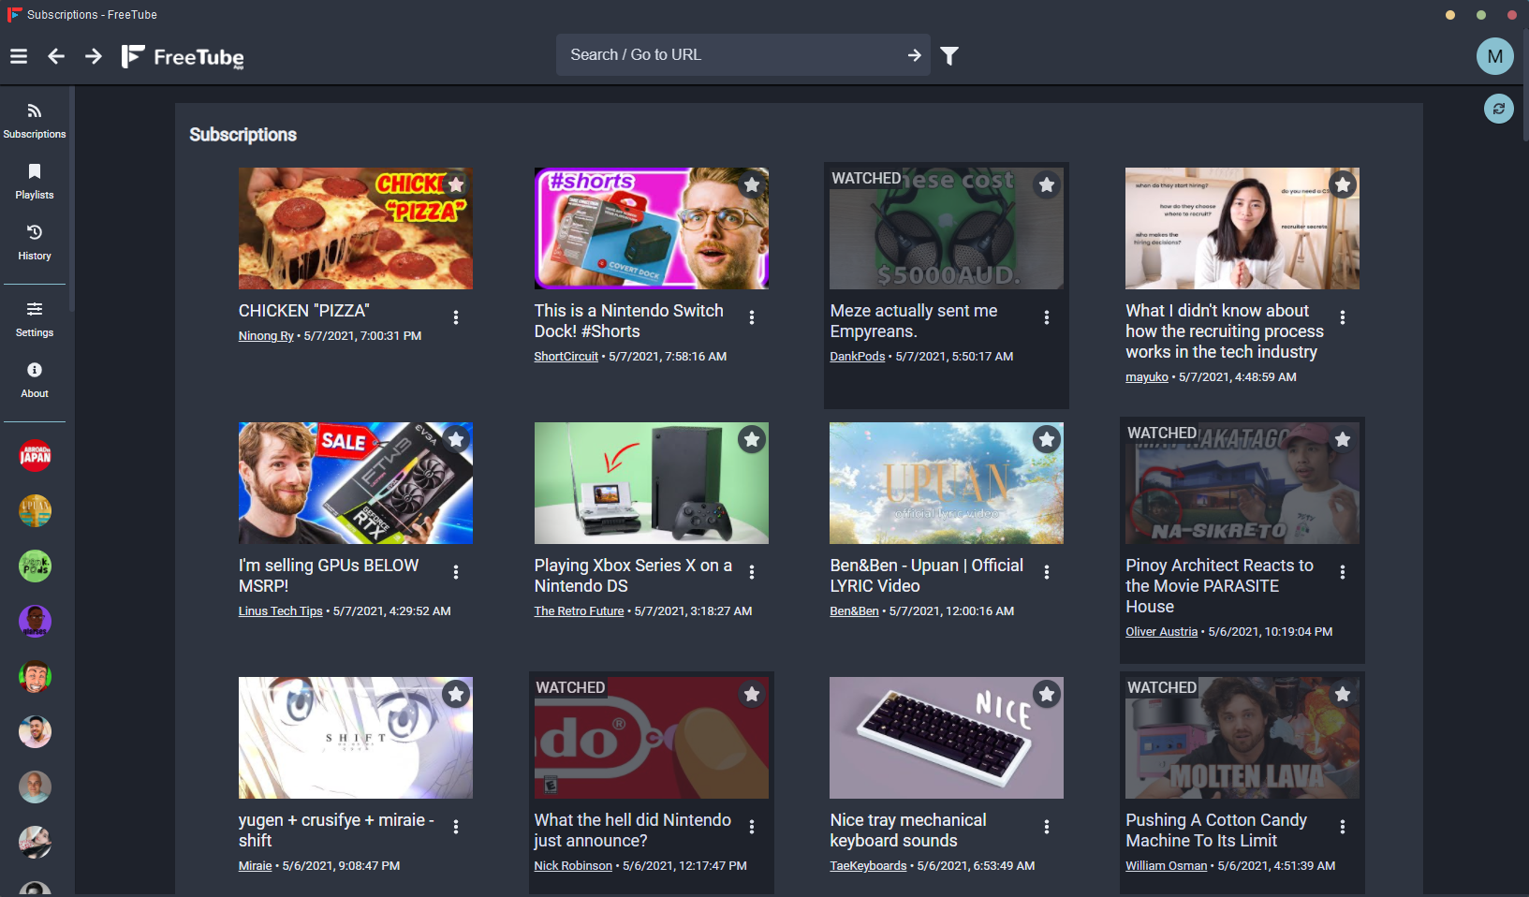1529x897 pixels.
Task: Open the Nick Robinson channel link
Action: (x=573, y=866)
